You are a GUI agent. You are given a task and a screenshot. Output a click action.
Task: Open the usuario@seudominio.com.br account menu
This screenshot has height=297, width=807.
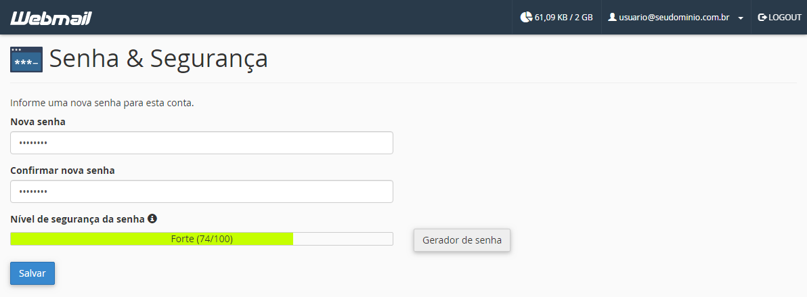click(676, 17)
